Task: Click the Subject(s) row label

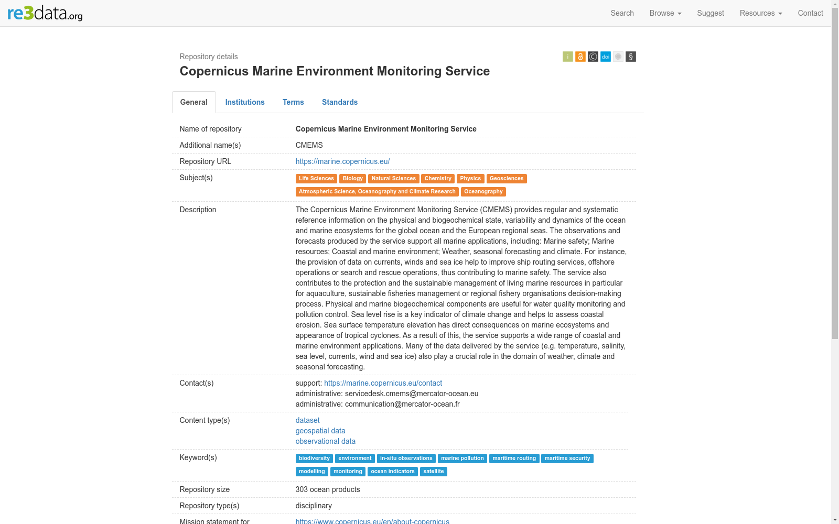Action: [x=196, y=178]
